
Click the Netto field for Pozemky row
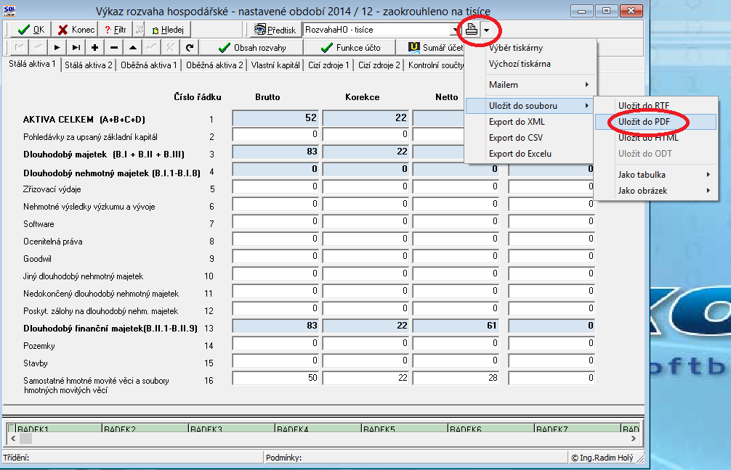456,343
